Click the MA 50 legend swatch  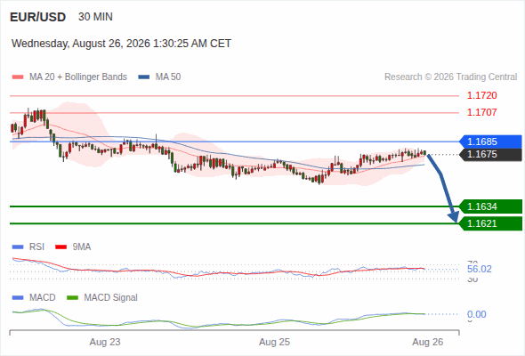coord(144,77)
